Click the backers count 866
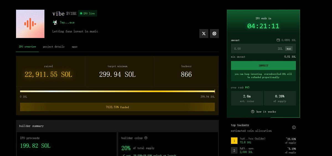Viewport: 332px width, 156px height. [x=186, y=74]
